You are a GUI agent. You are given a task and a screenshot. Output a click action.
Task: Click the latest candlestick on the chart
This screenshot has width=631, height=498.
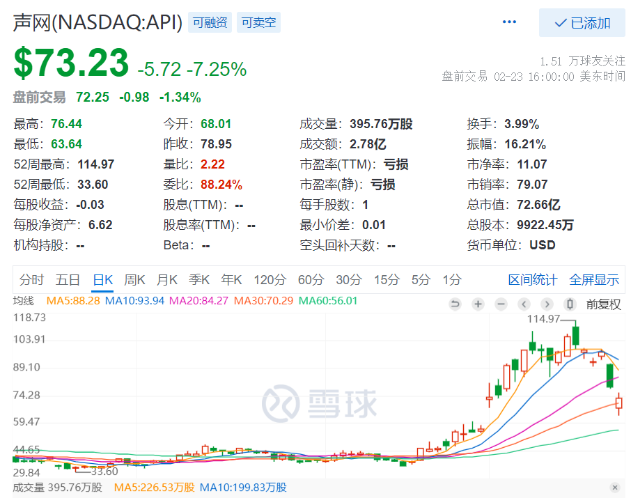[x=619, y=403]
